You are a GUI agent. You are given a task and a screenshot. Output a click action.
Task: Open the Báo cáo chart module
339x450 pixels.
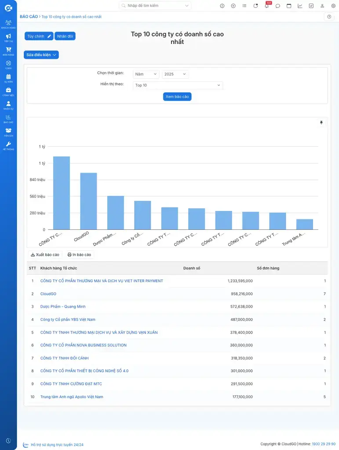(x=8, y=119)
